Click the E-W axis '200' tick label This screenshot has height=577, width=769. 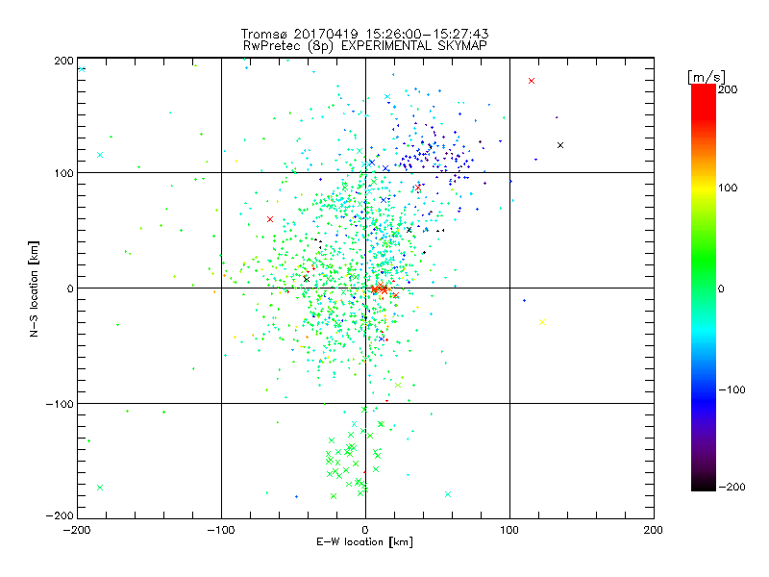click(x=654, y=530)
